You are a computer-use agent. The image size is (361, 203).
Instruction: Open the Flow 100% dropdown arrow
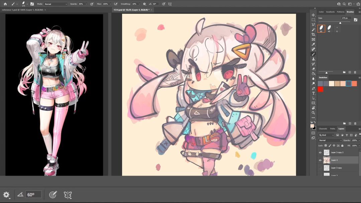[x=111, y=4]
